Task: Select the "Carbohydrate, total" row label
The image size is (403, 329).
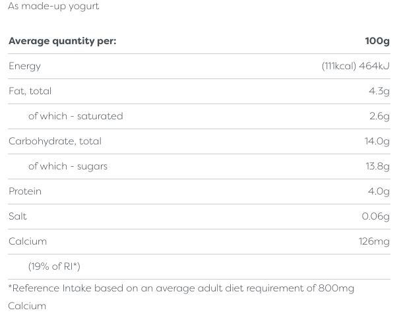Action: [55, 141]
